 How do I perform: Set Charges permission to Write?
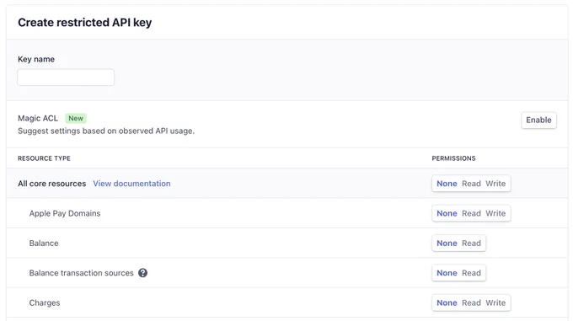tap(495, 302)
